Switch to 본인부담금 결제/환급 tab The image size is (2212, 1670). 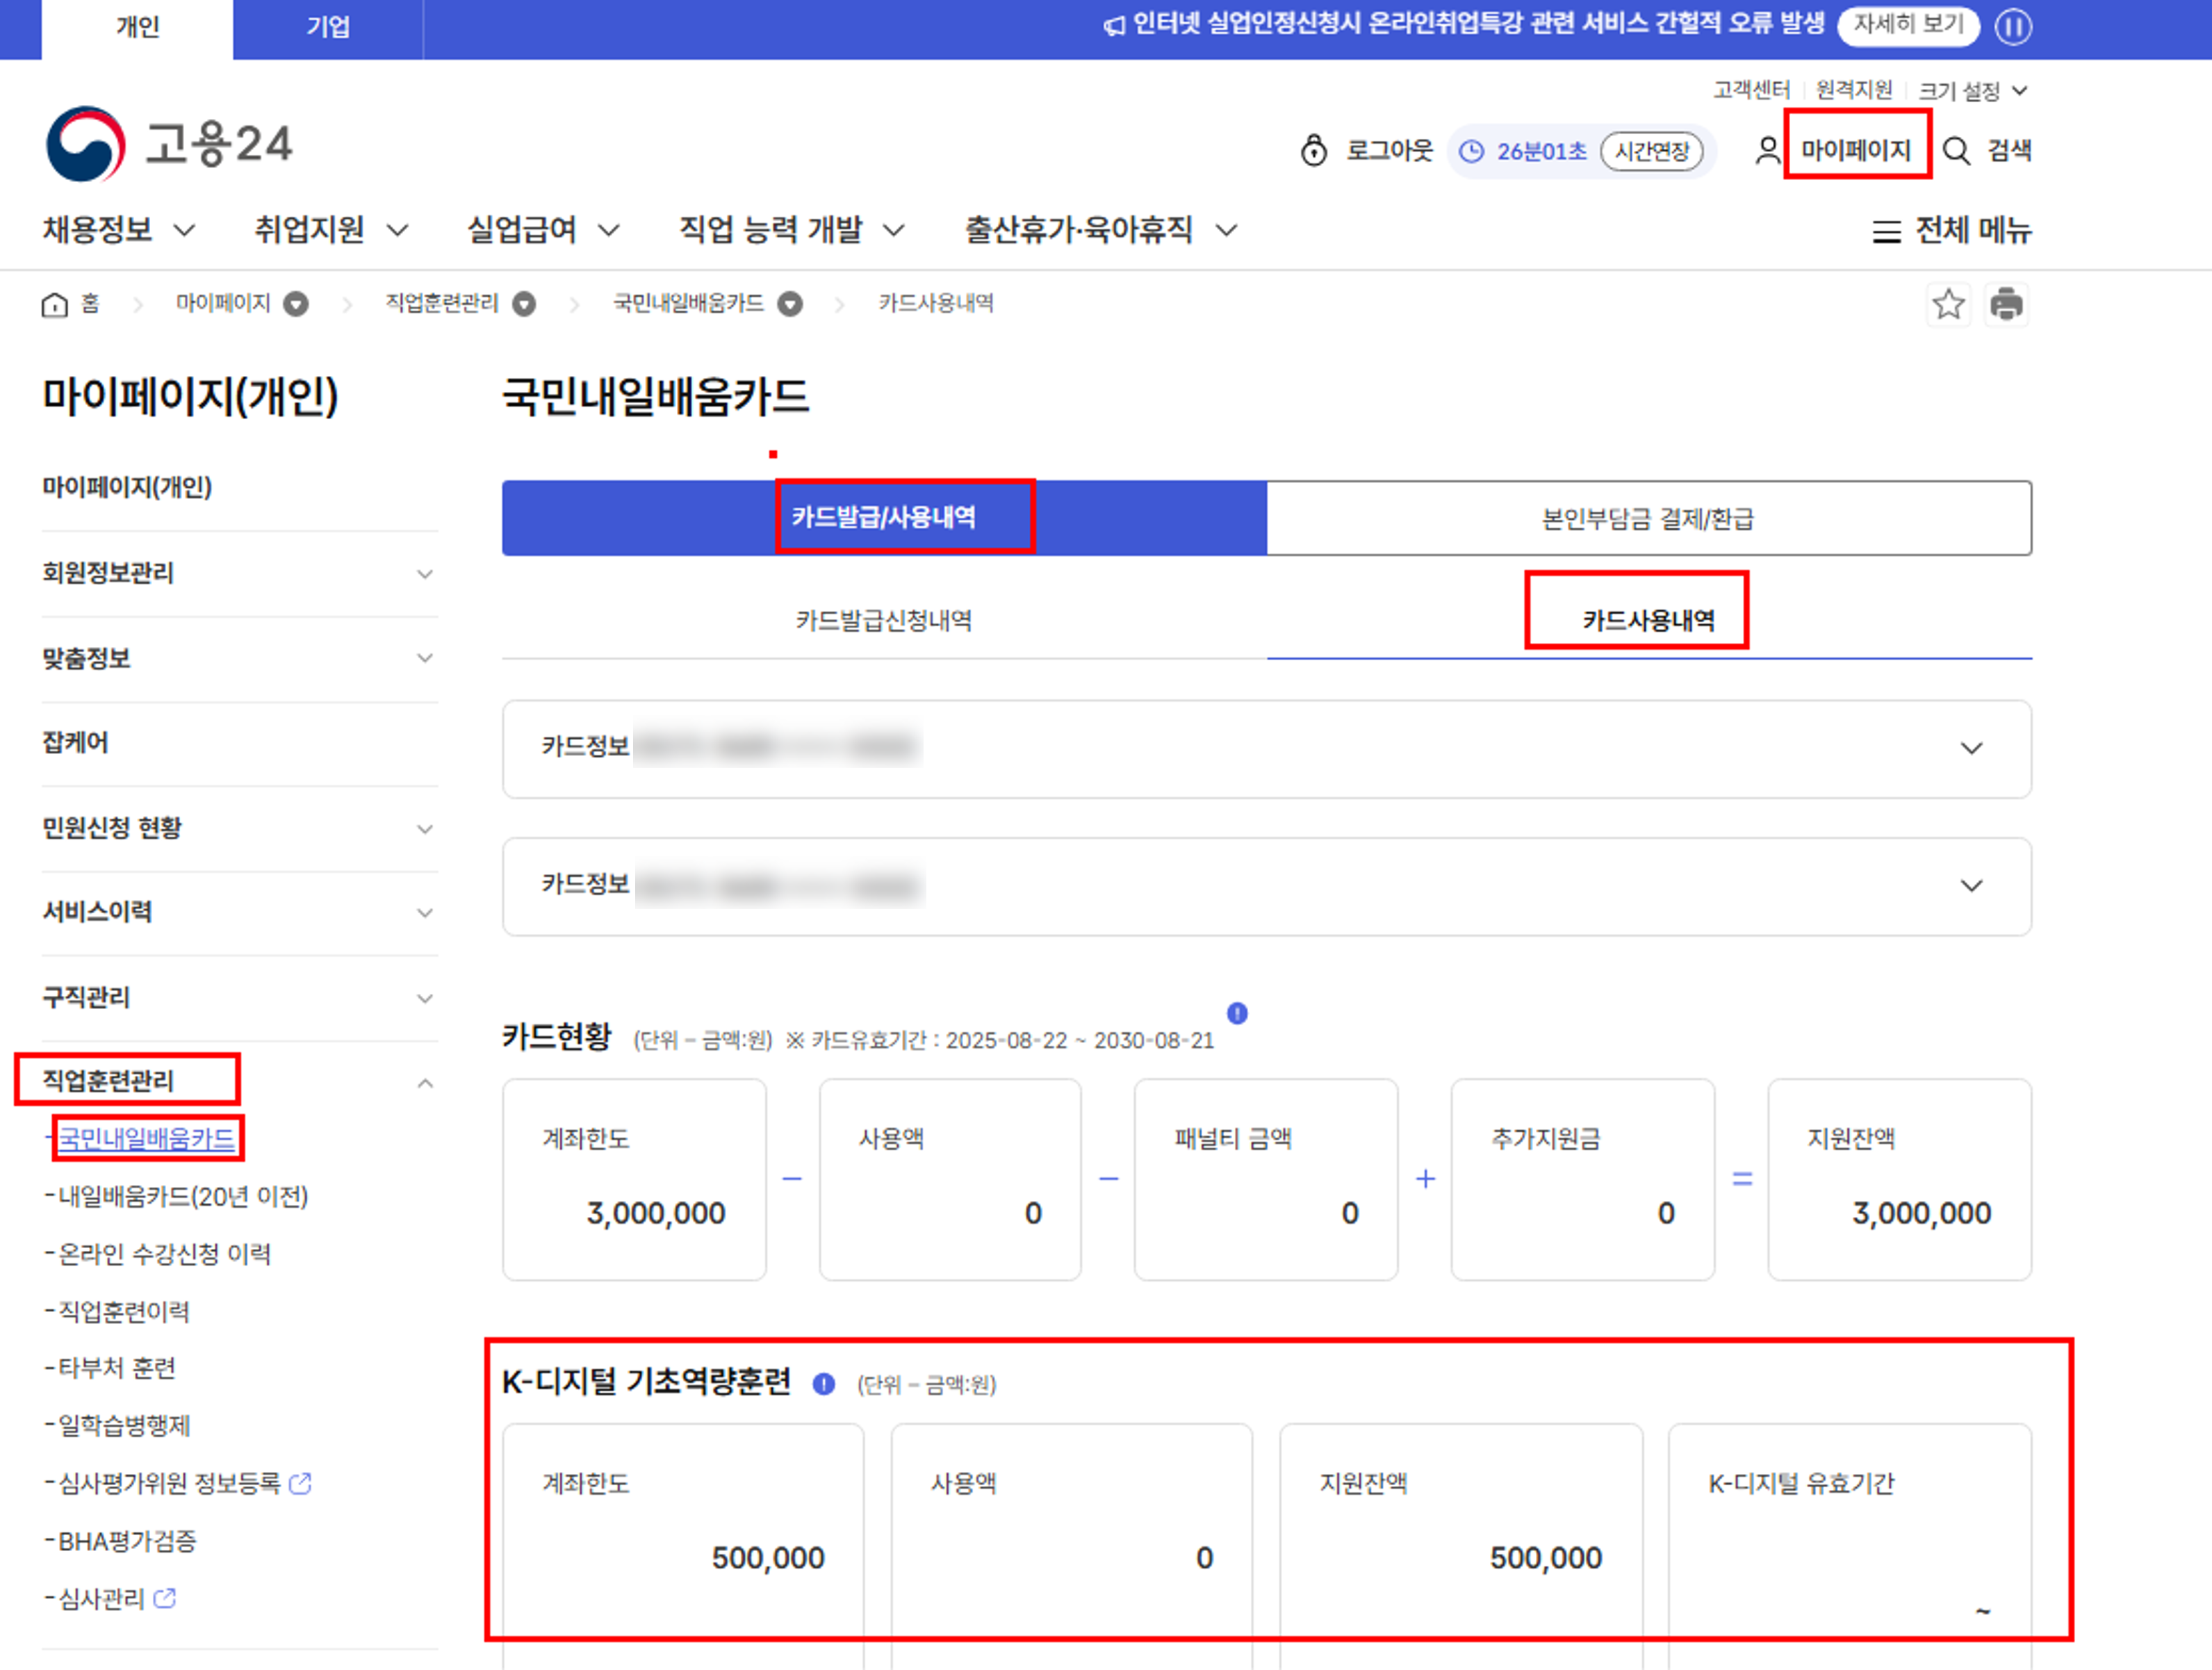[1648, 518]
